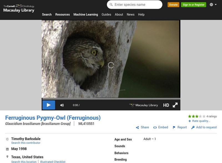The image size is (222, 163).
Task: Mute the video audio with the speaker icon
Action: (x=62, y=105)
